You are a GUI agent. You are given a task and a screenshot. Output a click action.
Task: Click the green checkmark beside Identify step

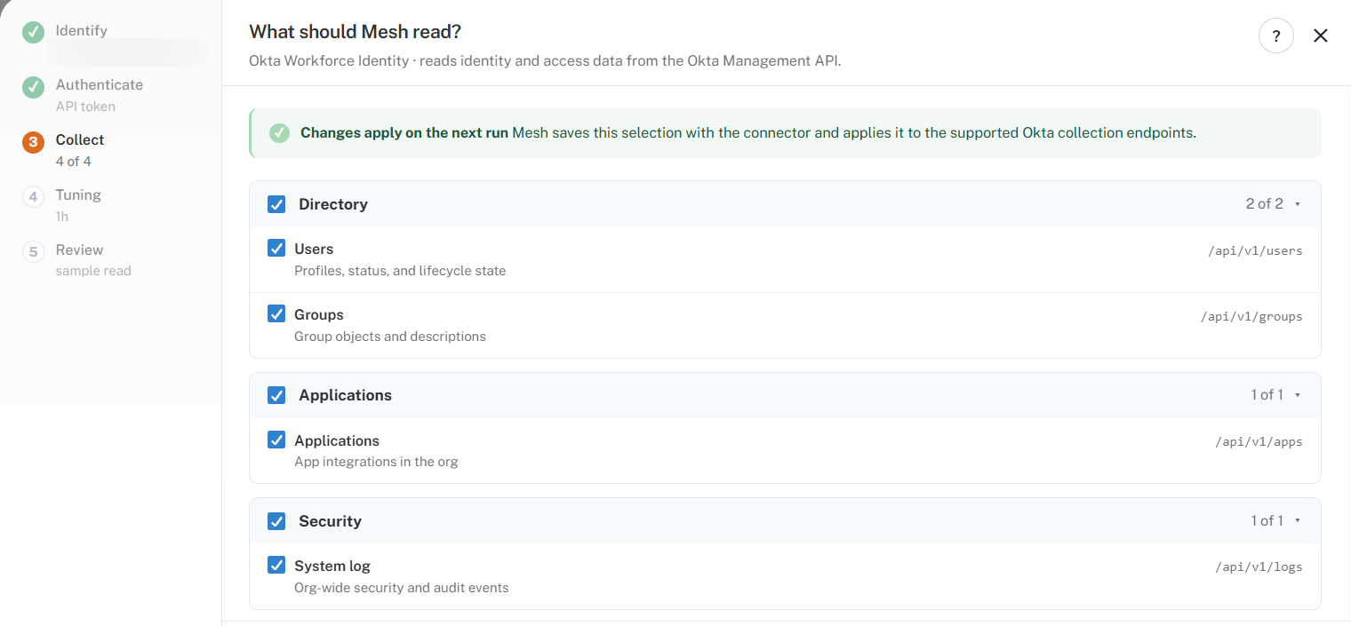point(33,32)
